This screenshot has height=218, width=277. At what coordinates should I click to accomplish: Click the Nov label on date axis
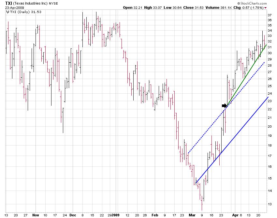point(36,215)
